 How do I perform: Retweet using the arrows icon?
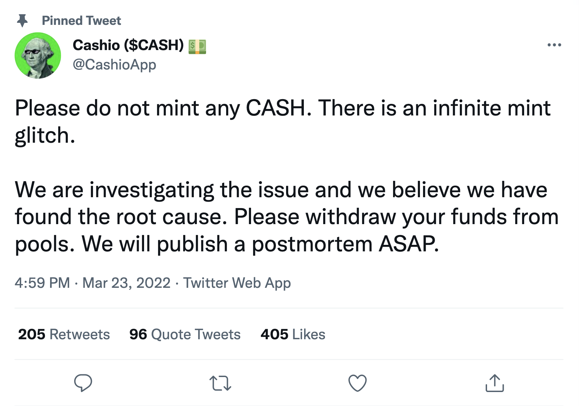point(220,383)
